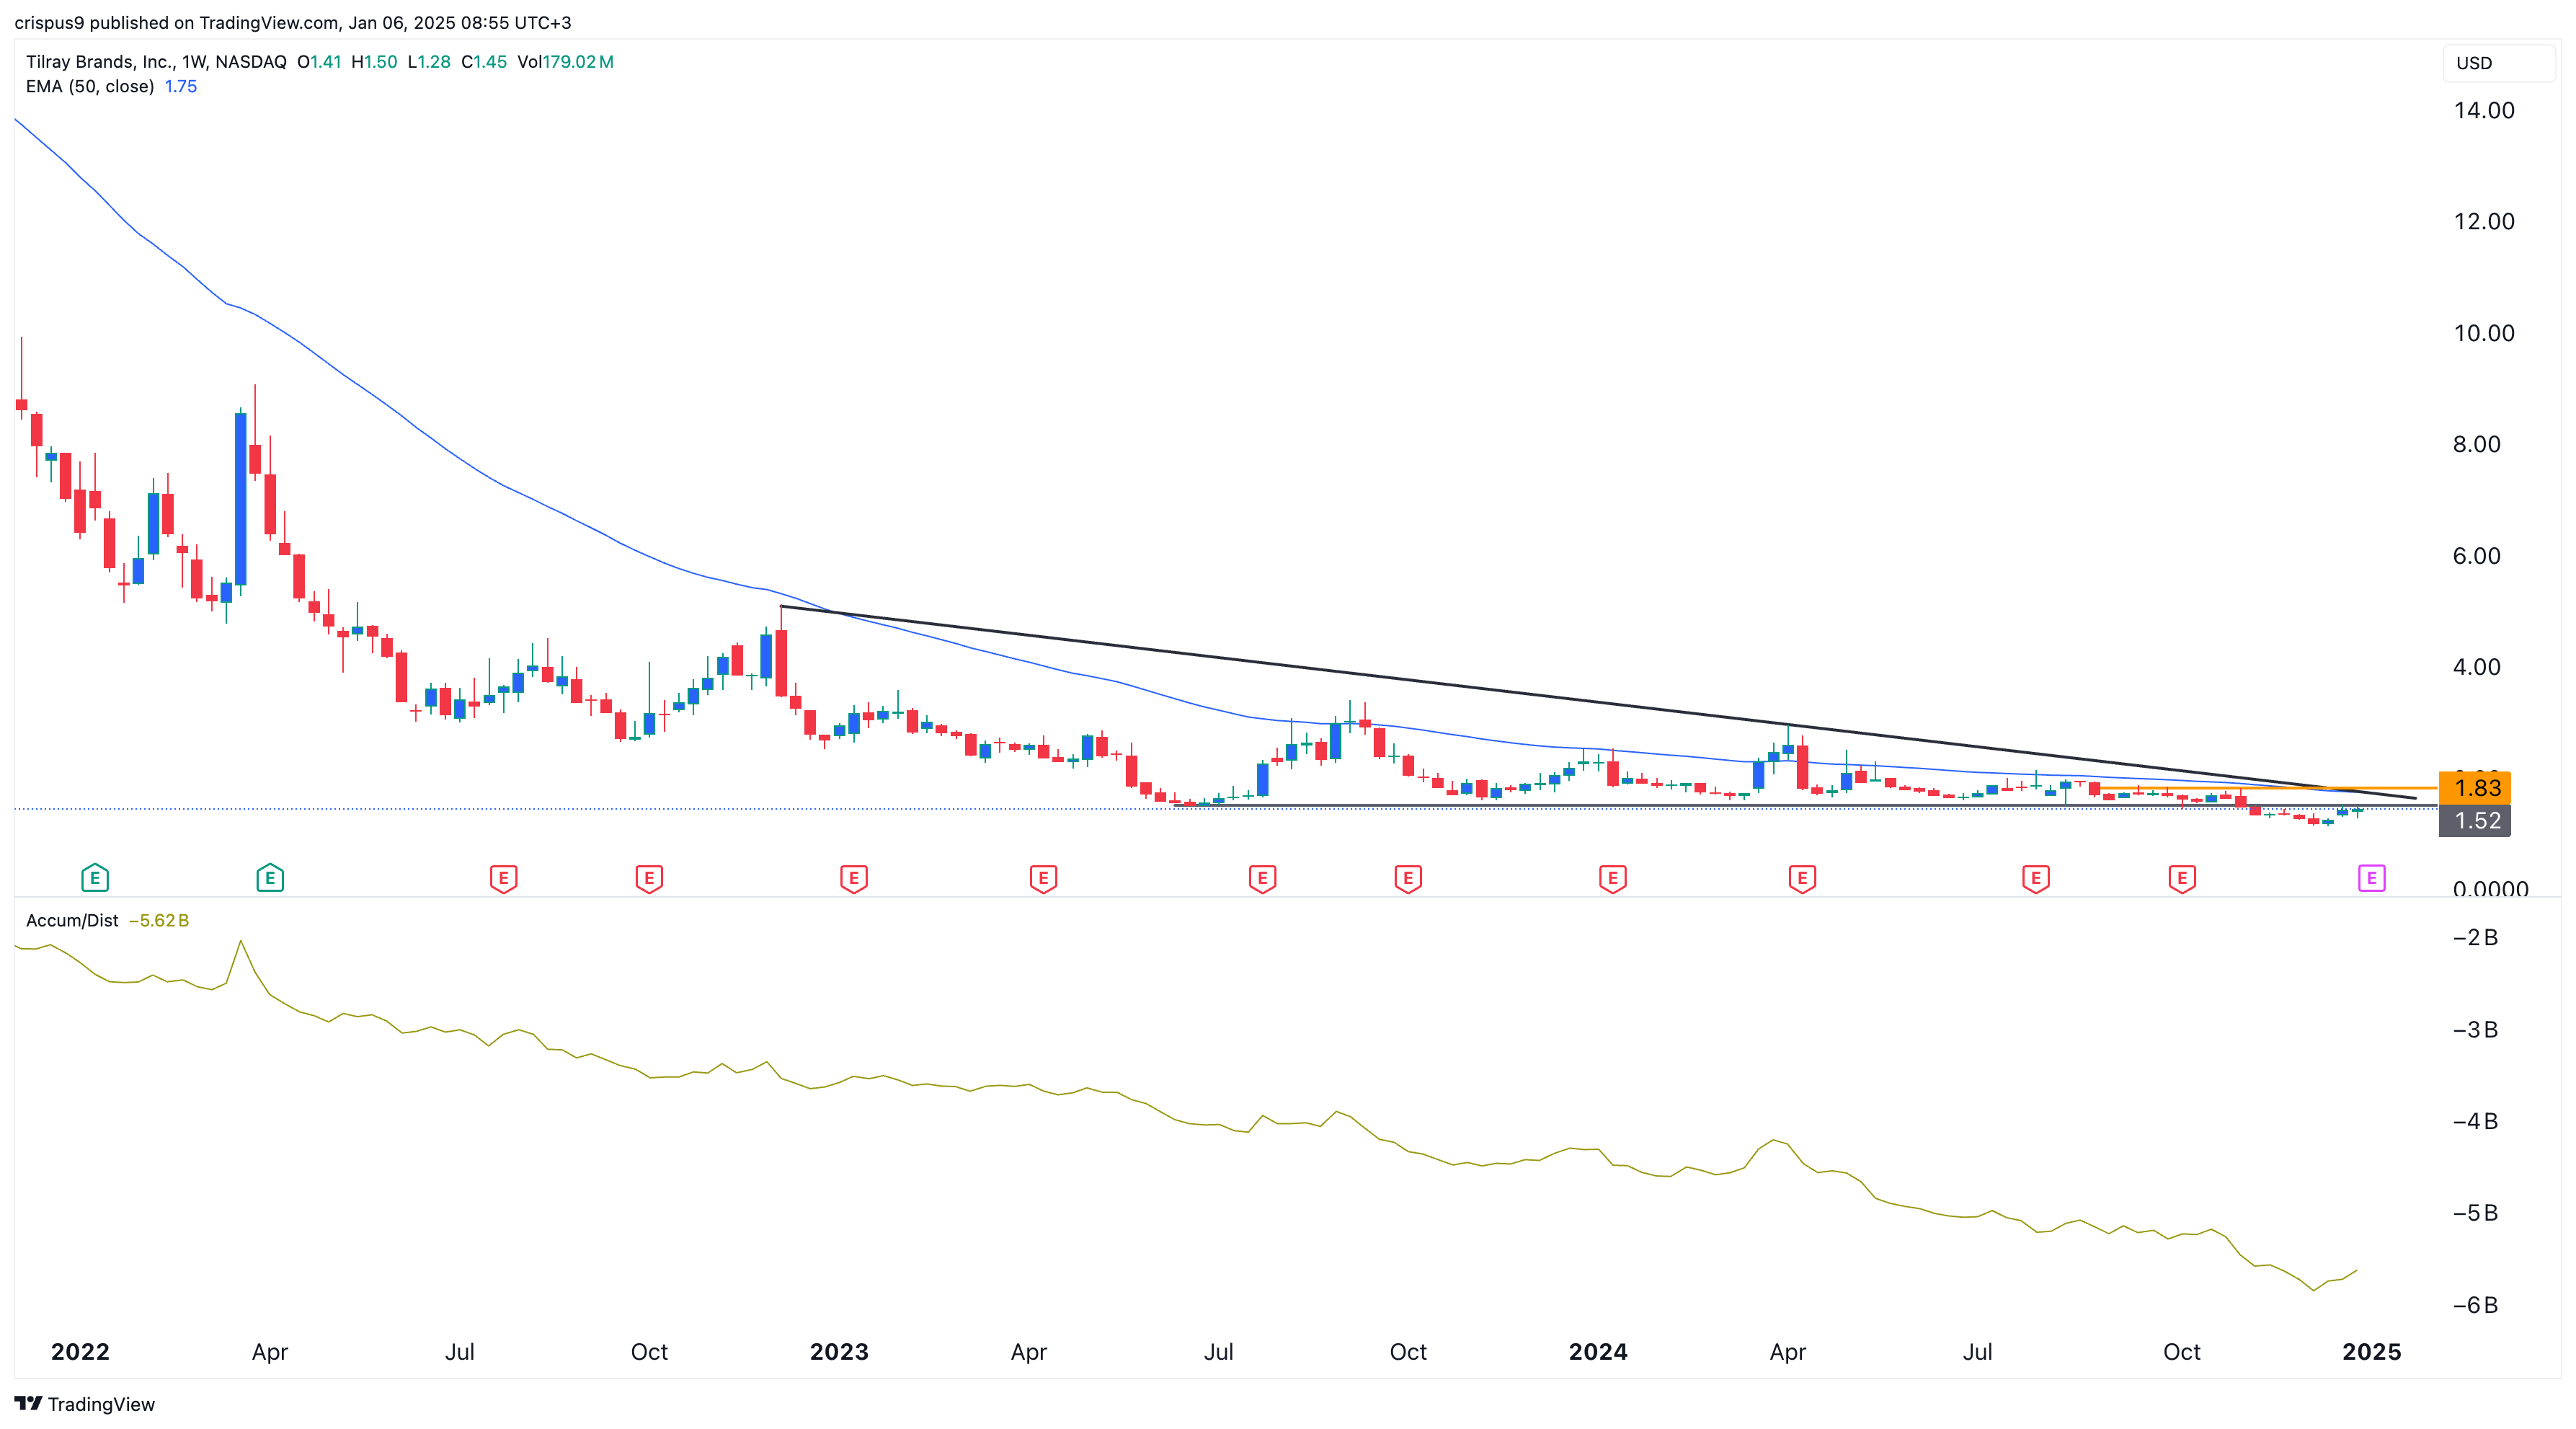Click the EMA value 1.75
Image resolution: width=2576 pixels, height=1429 pixels.
181,86
